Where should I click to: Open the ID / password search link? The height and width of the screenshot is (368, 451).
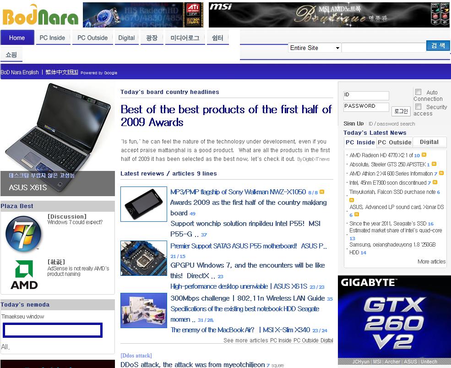392,124
